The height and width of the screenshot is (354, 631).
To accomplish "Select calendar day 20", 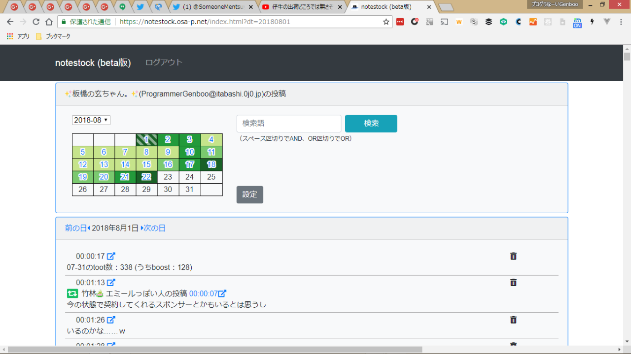I will (104, 177).
